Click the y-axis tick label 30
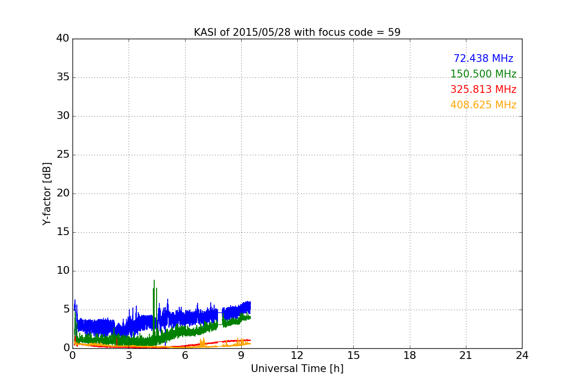580x387 pixels. pyautogui.click(x=63, y=116)
